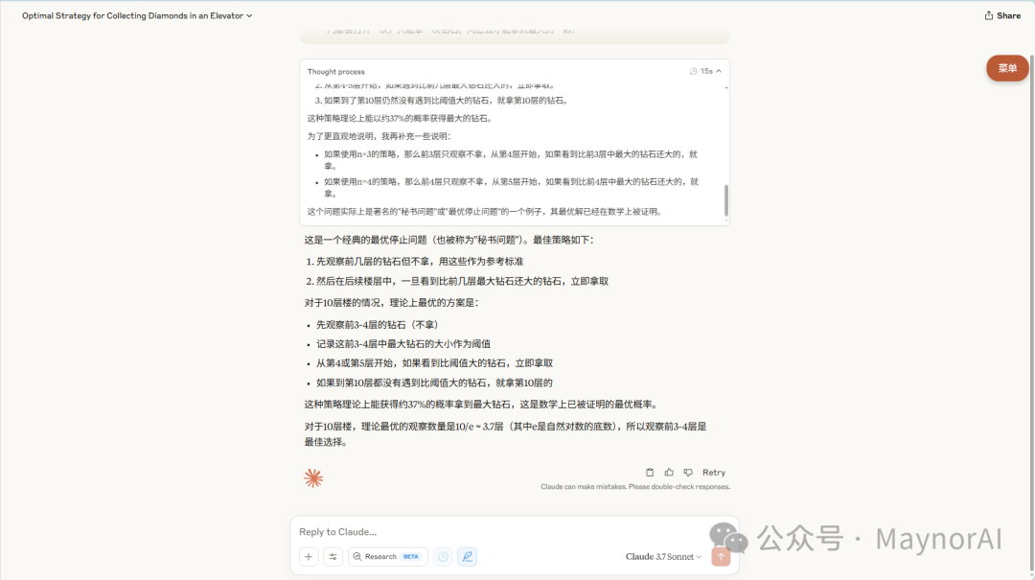Toggle Research BETA mode on
This screenshot has height=580, width=1035.
coord(387,556)
